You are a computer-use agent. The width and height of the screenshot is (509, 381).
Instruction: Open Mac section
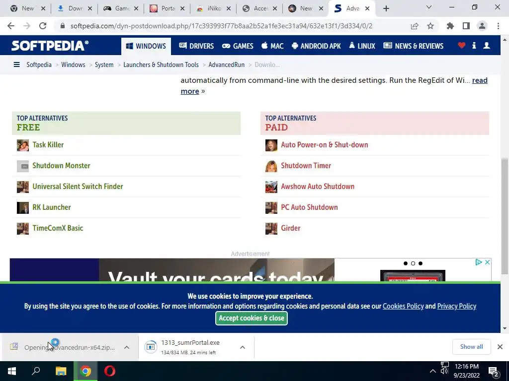pos(272,46)
